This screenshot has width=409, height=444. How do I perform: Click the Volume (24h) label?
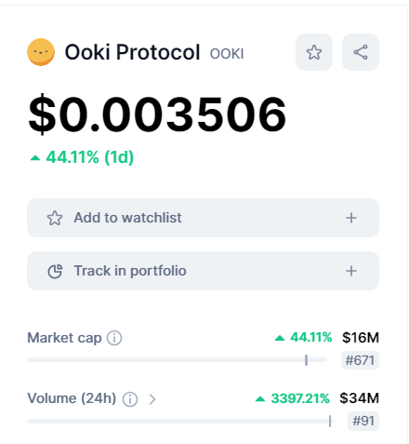pos(72,398)
